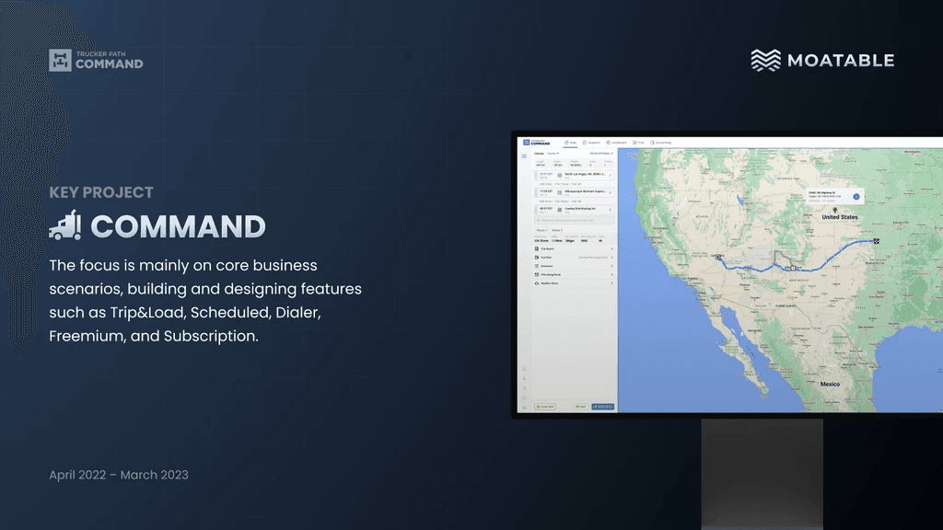Expand the POIs Along Route row
Screen dimensions: 943x530
coord(574,274)
